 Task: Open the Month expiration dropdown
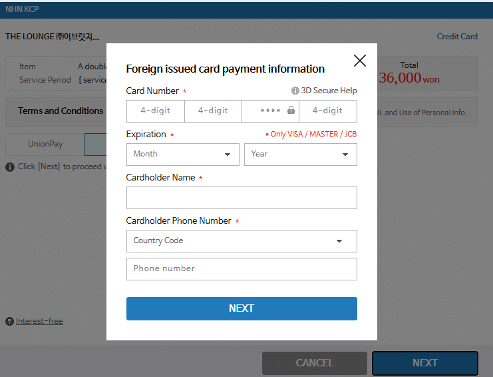pyautogui.click(x=183, y=155)
